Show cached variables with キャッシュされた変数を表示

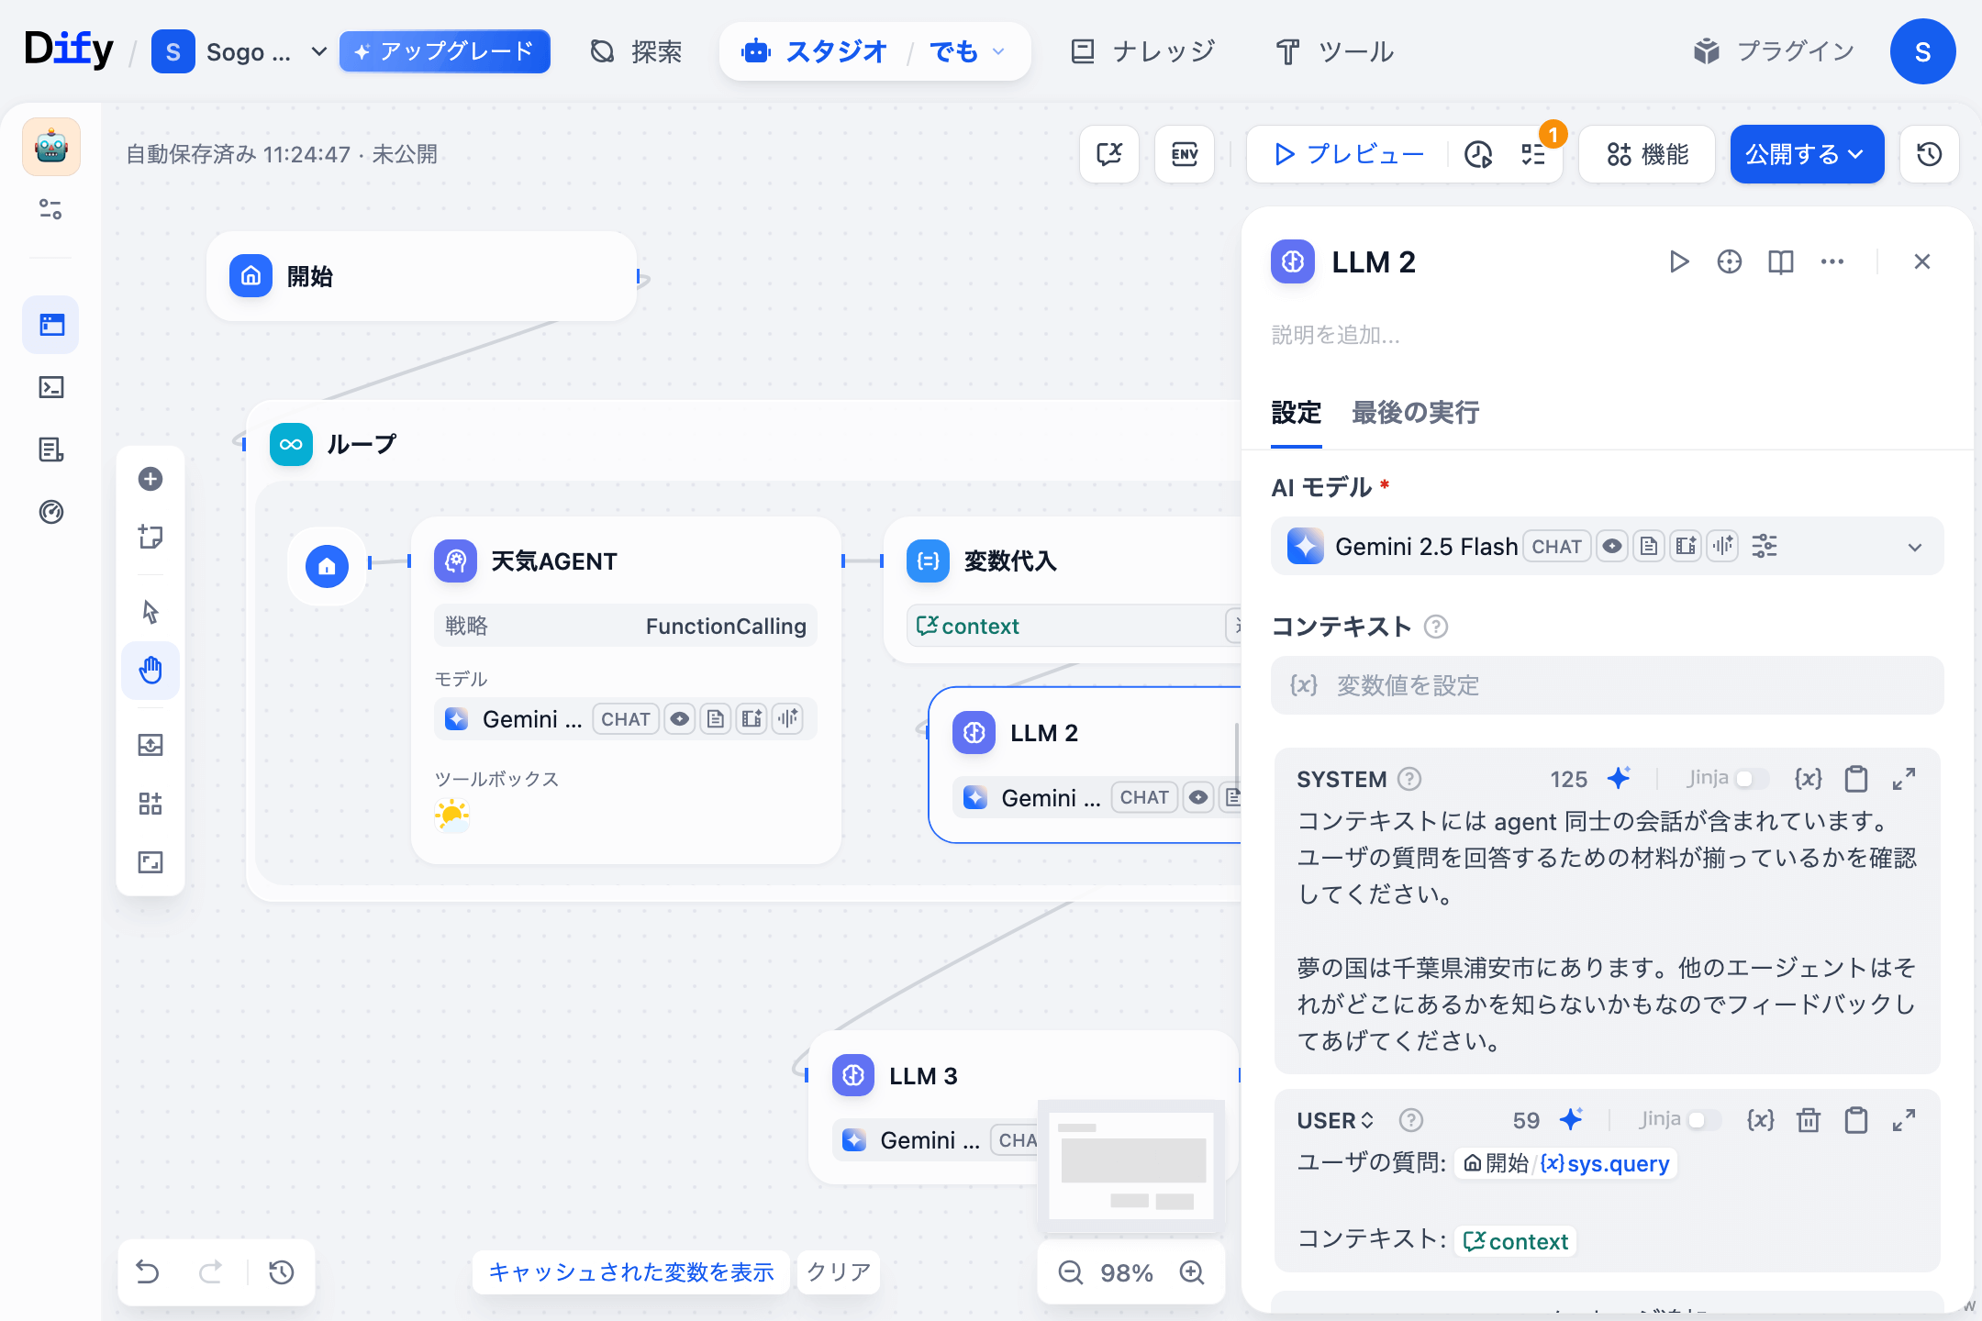(629, 1272)
